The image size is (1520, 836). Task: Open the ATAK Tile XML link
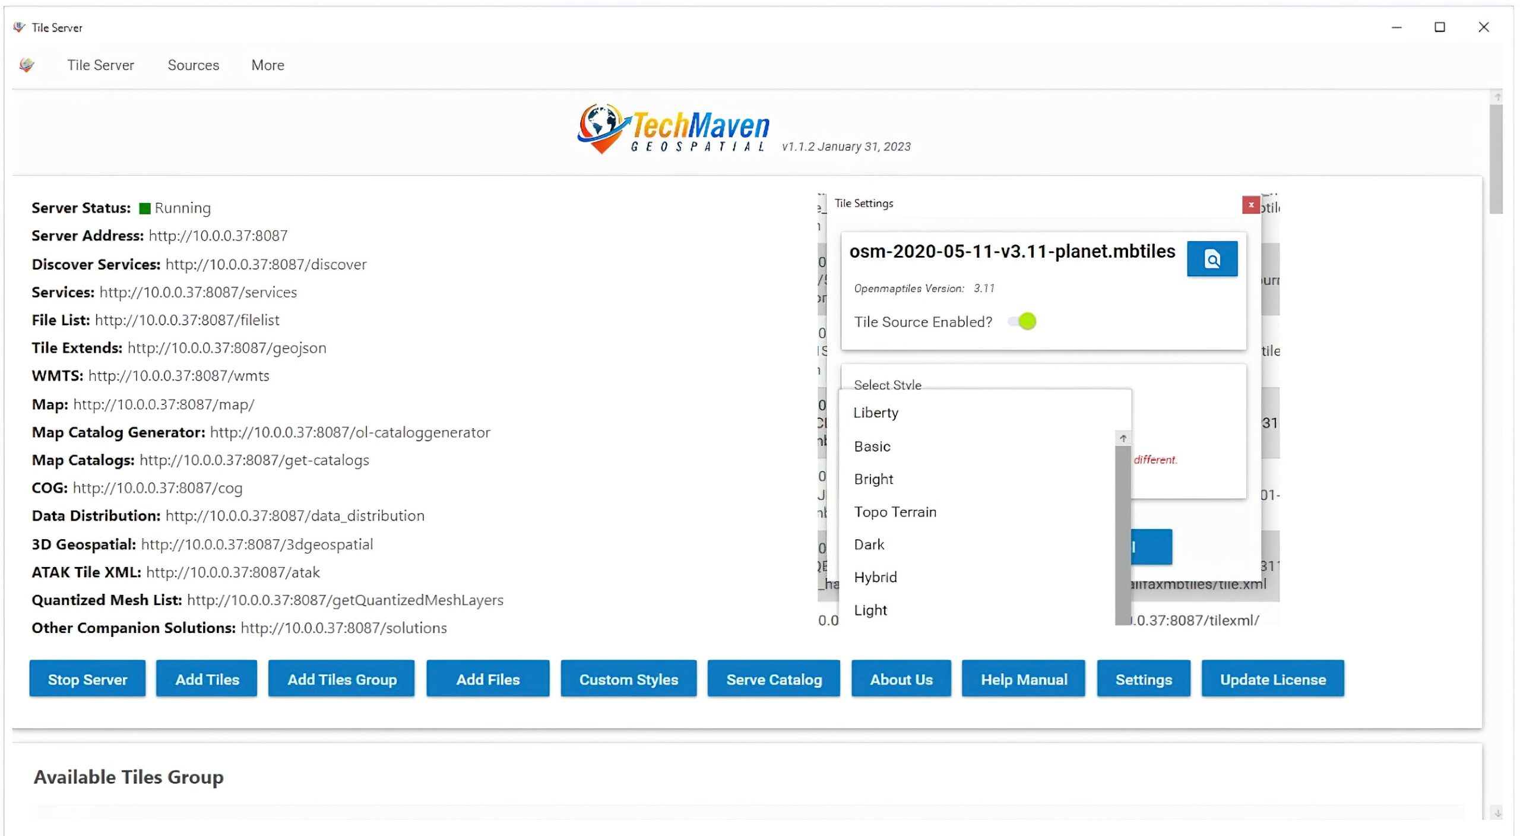(x=233, y=572)
